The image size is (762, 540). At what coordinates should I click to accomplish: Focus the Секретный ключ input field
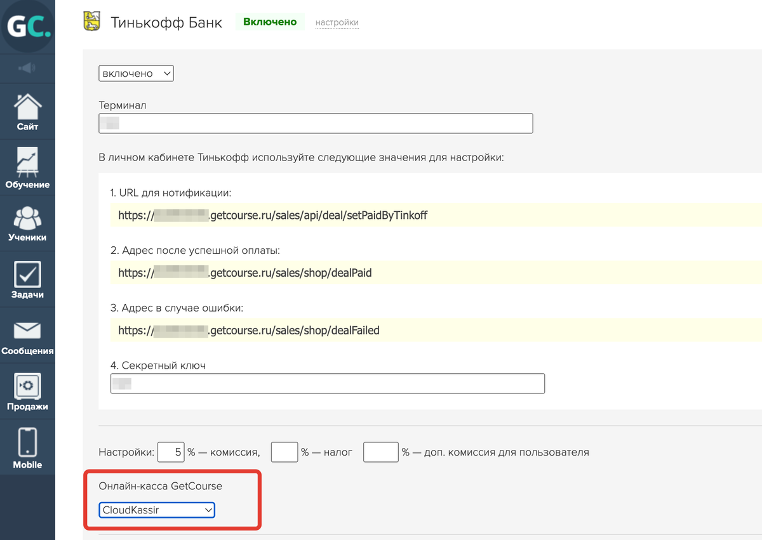tap(328, 383)
